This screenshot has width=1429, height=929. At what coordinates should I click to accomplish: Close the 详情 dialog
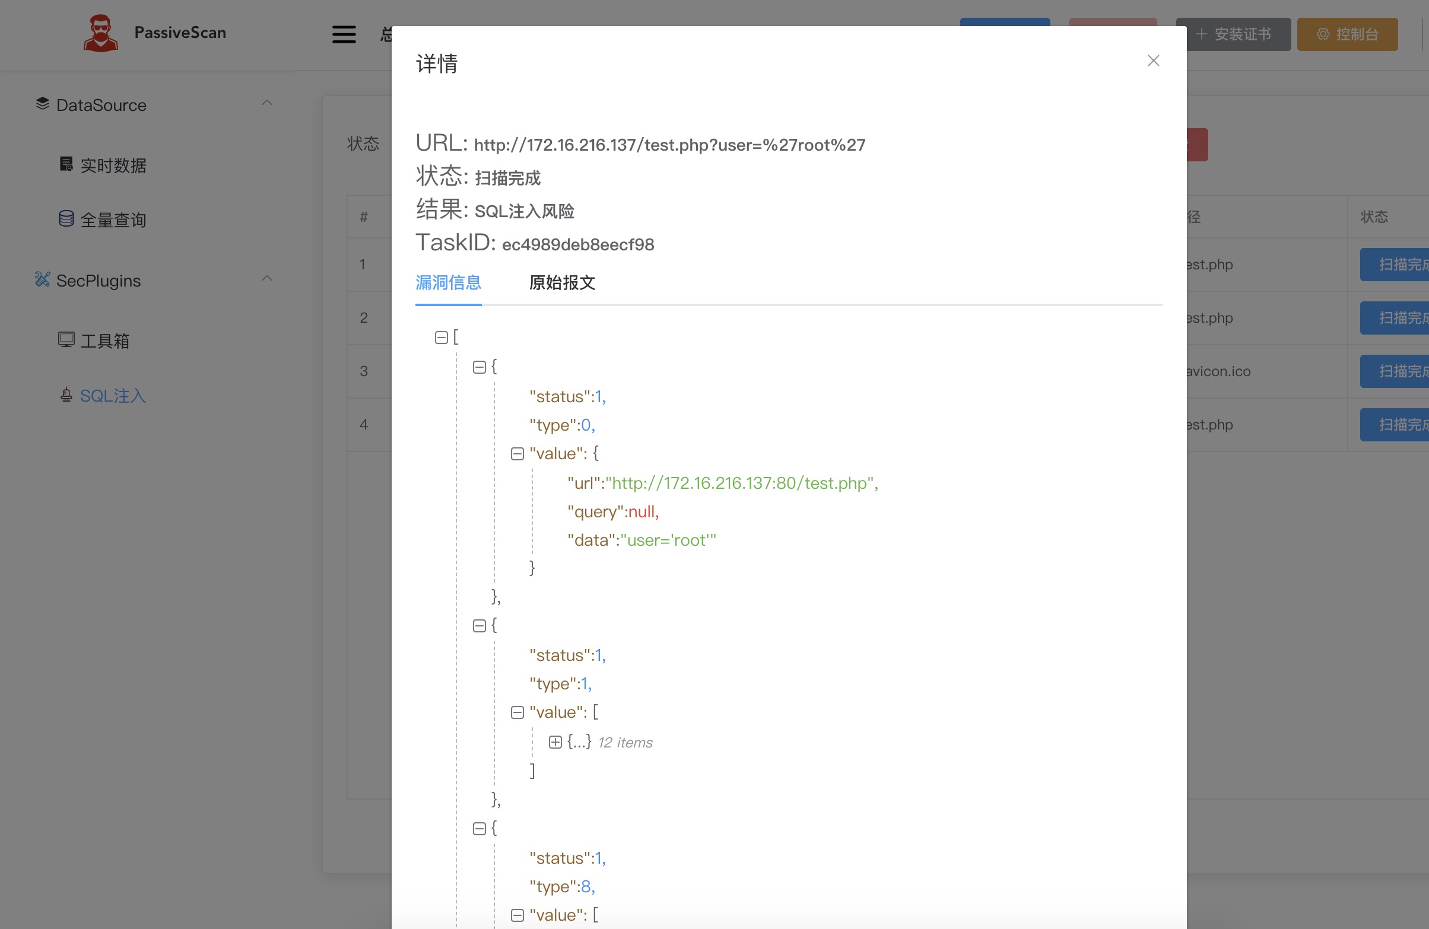click(x=1153, y=61)
